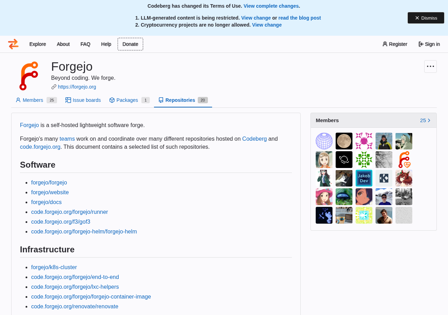This screenshot has height=315, width=448.
Task: Open code.forgejo.org/renovate/renovate link
Action: point(75,307)
